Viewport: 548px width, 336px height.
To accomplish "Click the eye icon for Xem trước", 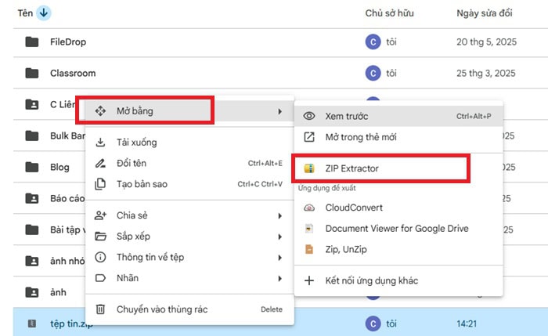I will (x=310, y=116).
